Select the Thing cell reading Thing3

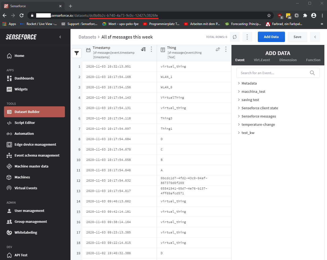194,118
